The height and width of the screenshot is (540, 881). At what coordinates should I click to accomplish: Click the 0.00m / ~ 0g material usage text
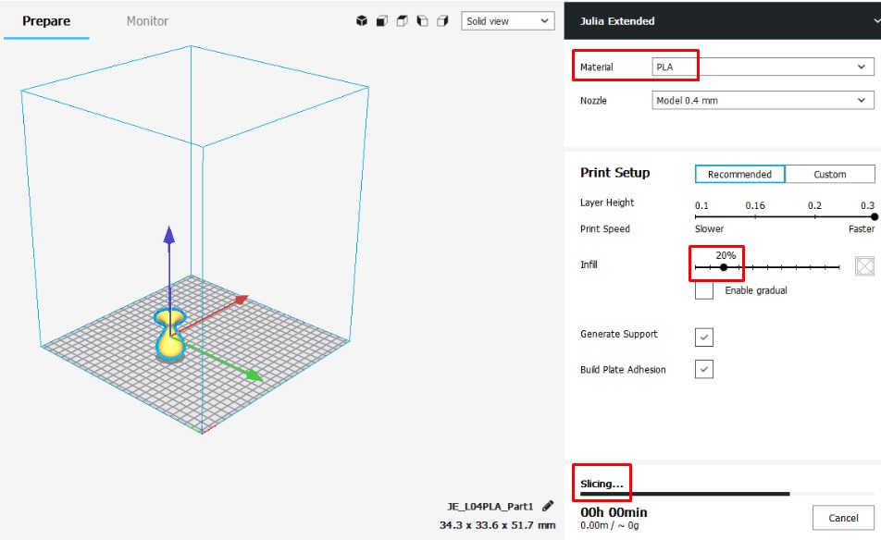tap(610, 525)
